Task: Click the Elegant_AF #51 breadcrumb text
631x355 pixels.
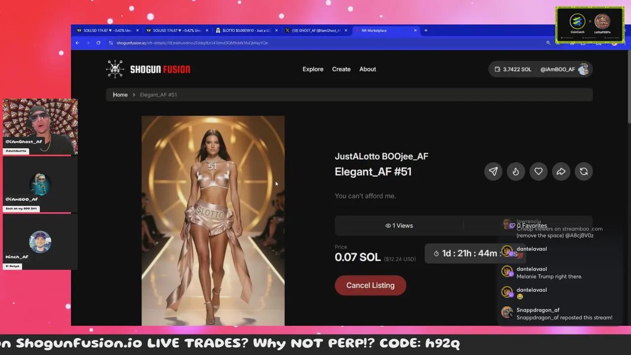Action: pyautogui.click(x=158, y=95)
